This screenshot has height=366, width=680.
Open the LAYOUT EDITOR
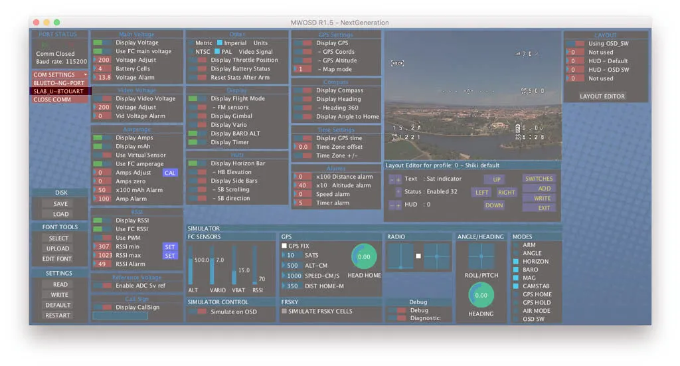coord(602,96)
